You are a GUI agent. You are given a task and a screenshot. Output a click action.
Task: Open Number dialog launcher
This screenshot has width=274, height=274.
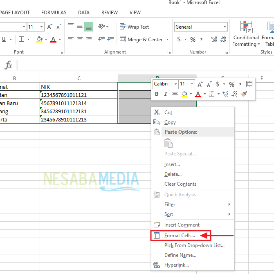(226, 52)
